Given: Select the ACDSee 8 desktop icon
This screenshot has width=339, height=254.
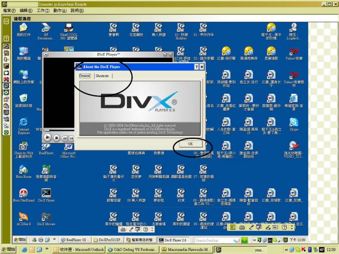Looking at the screenshot, I should 24,219.
